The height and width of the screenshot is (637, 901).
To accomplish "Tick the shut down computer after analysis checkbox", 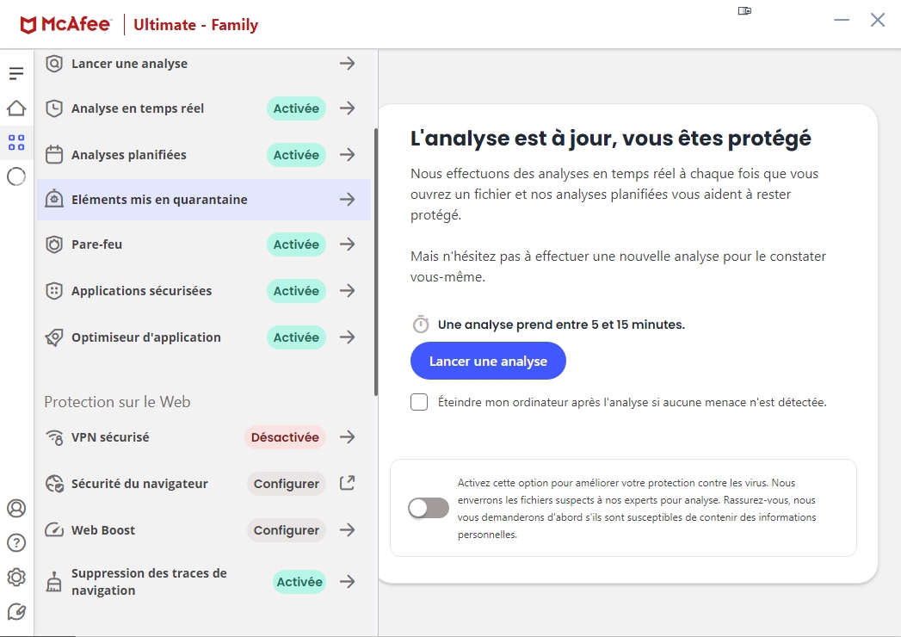I will [x=419, y=402].
